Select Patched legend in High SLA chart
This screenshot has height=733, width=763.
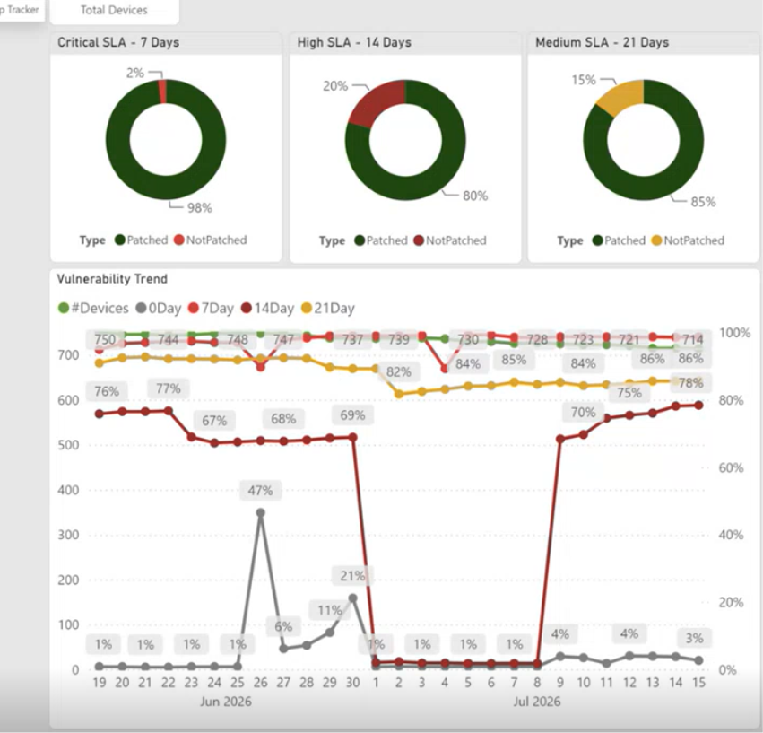[381, 240]
